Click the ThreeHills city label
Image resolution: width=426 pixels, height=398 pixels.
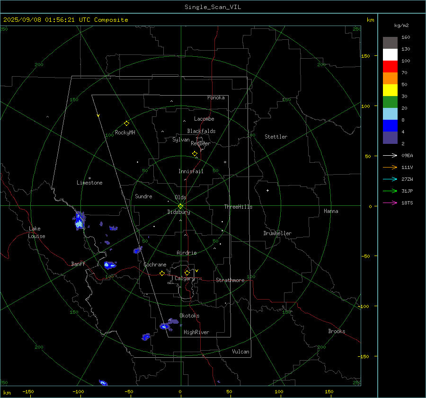pyautogui.click(x=238, y=207)
